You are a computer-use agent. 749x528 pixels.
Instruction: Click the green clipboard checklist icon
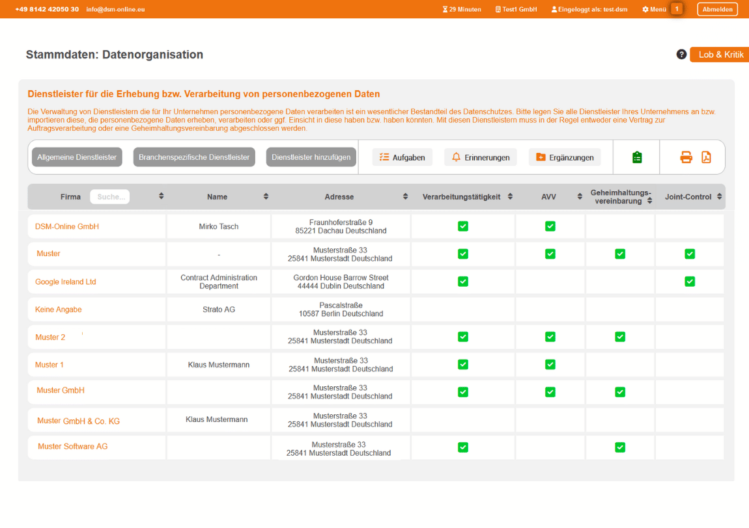click(637, 157)
